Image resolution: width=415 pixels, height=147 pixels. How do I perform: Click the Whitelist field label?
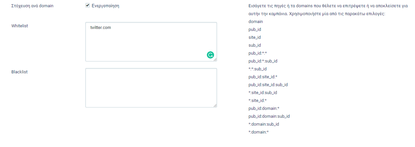[x=20, y=26]
